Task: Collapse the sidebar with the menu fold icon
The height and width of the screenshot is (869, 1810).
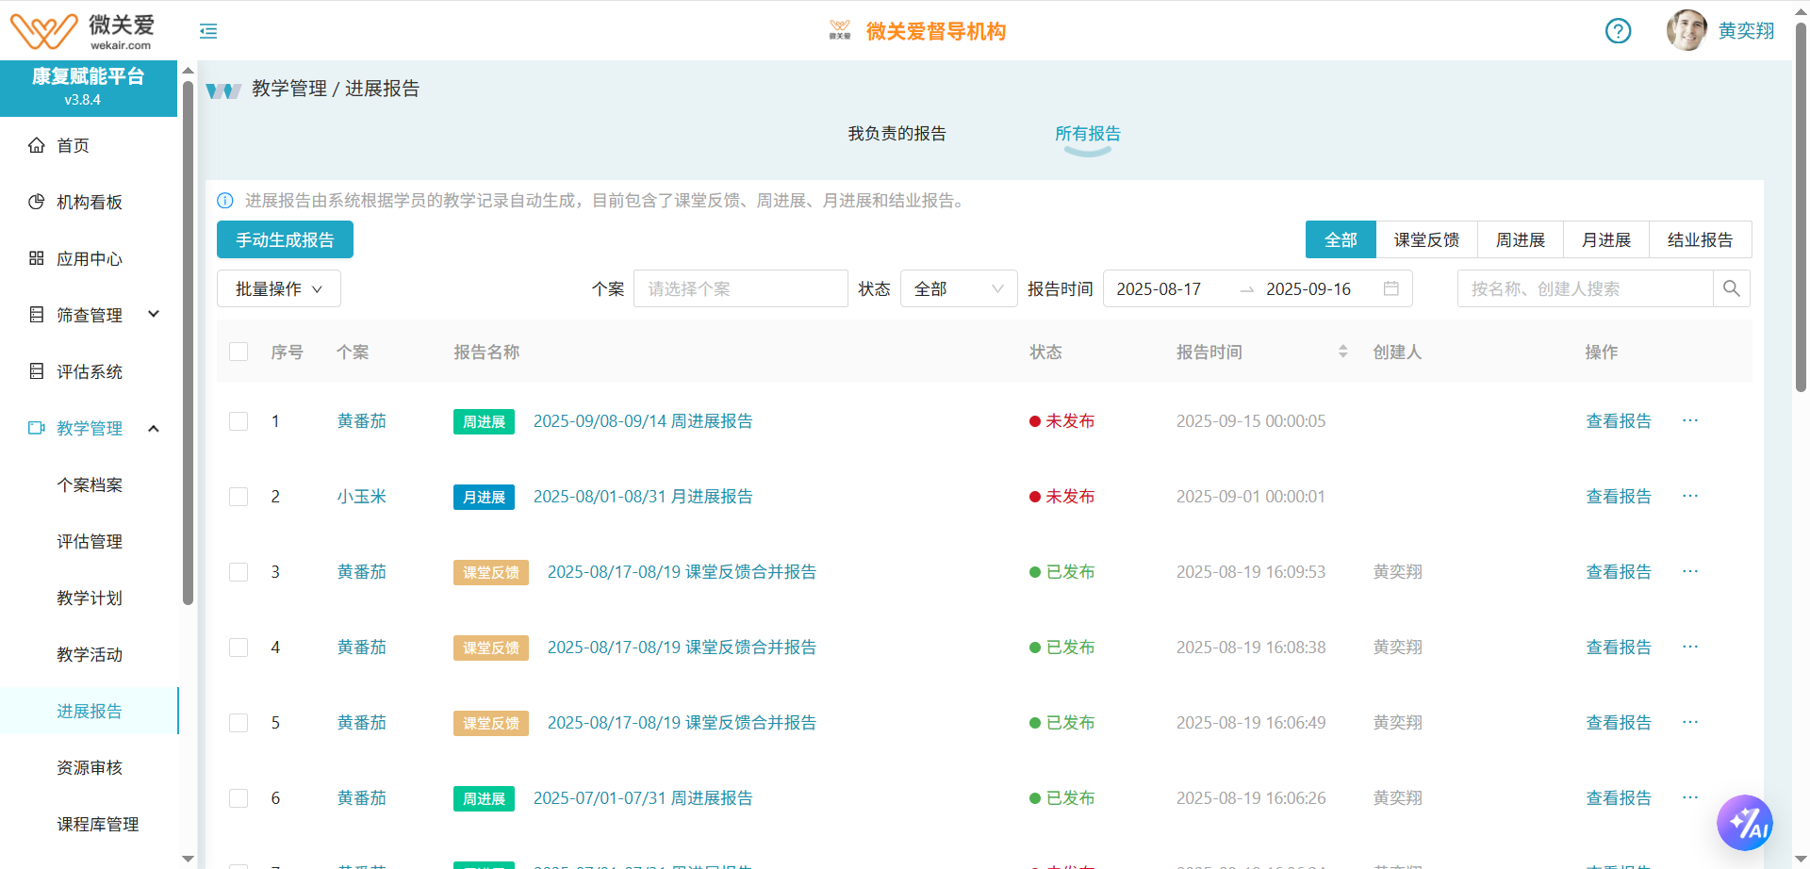Action: pos(208,31)
